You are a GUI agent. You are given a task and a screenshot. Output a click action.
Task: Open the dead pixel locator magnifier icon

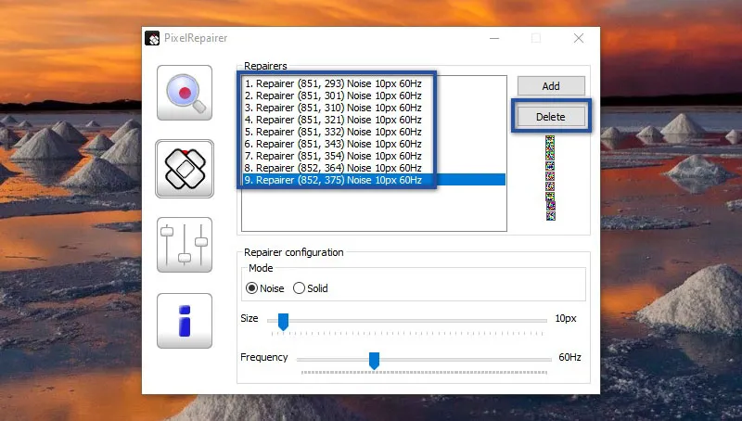tap(185, 93)
